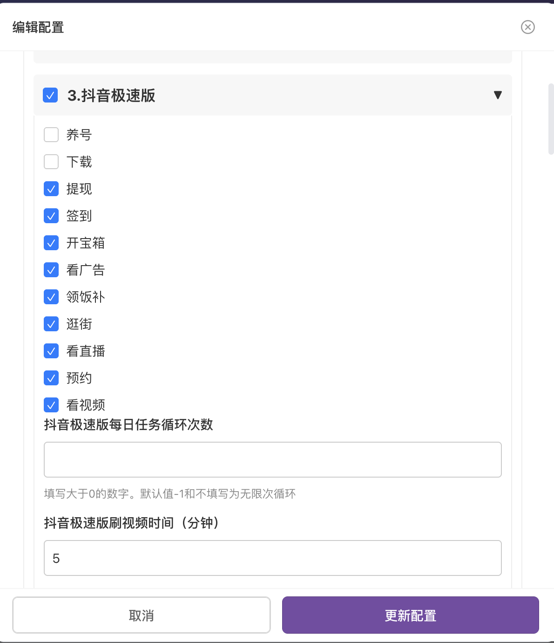The height and width of the screenshot is (643, 554).
Task: Uncheck the 看广告 option
Action: click(51, 270)
